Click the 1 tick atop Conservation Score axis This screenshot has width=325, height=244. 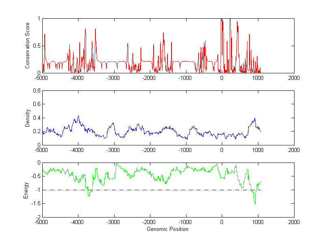[39, 19]
